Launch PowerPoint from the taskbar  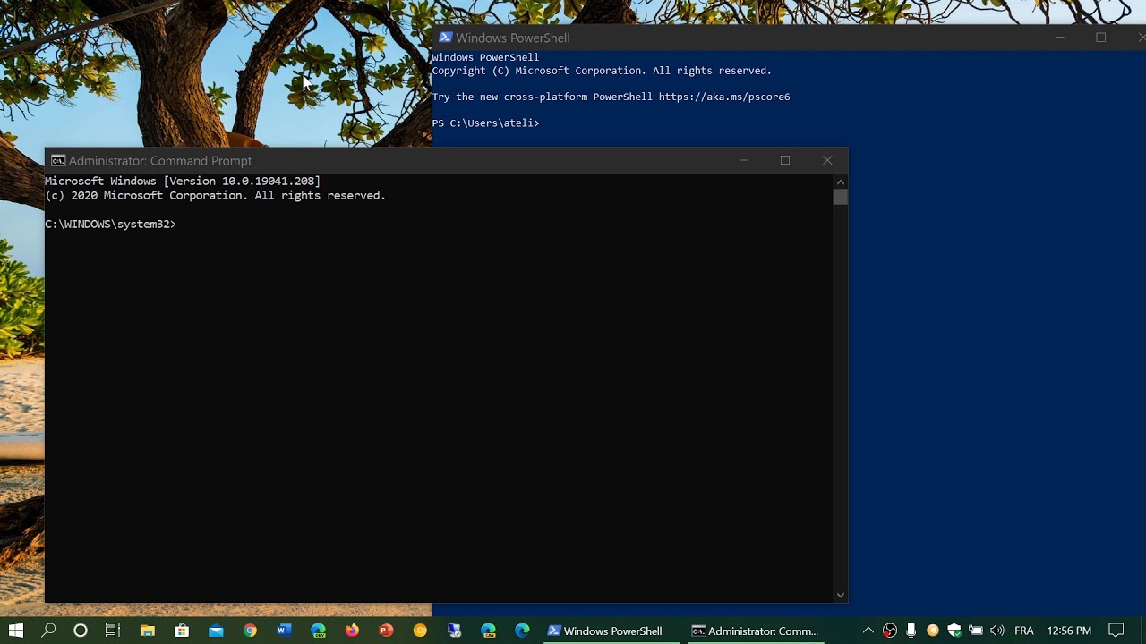386,631
